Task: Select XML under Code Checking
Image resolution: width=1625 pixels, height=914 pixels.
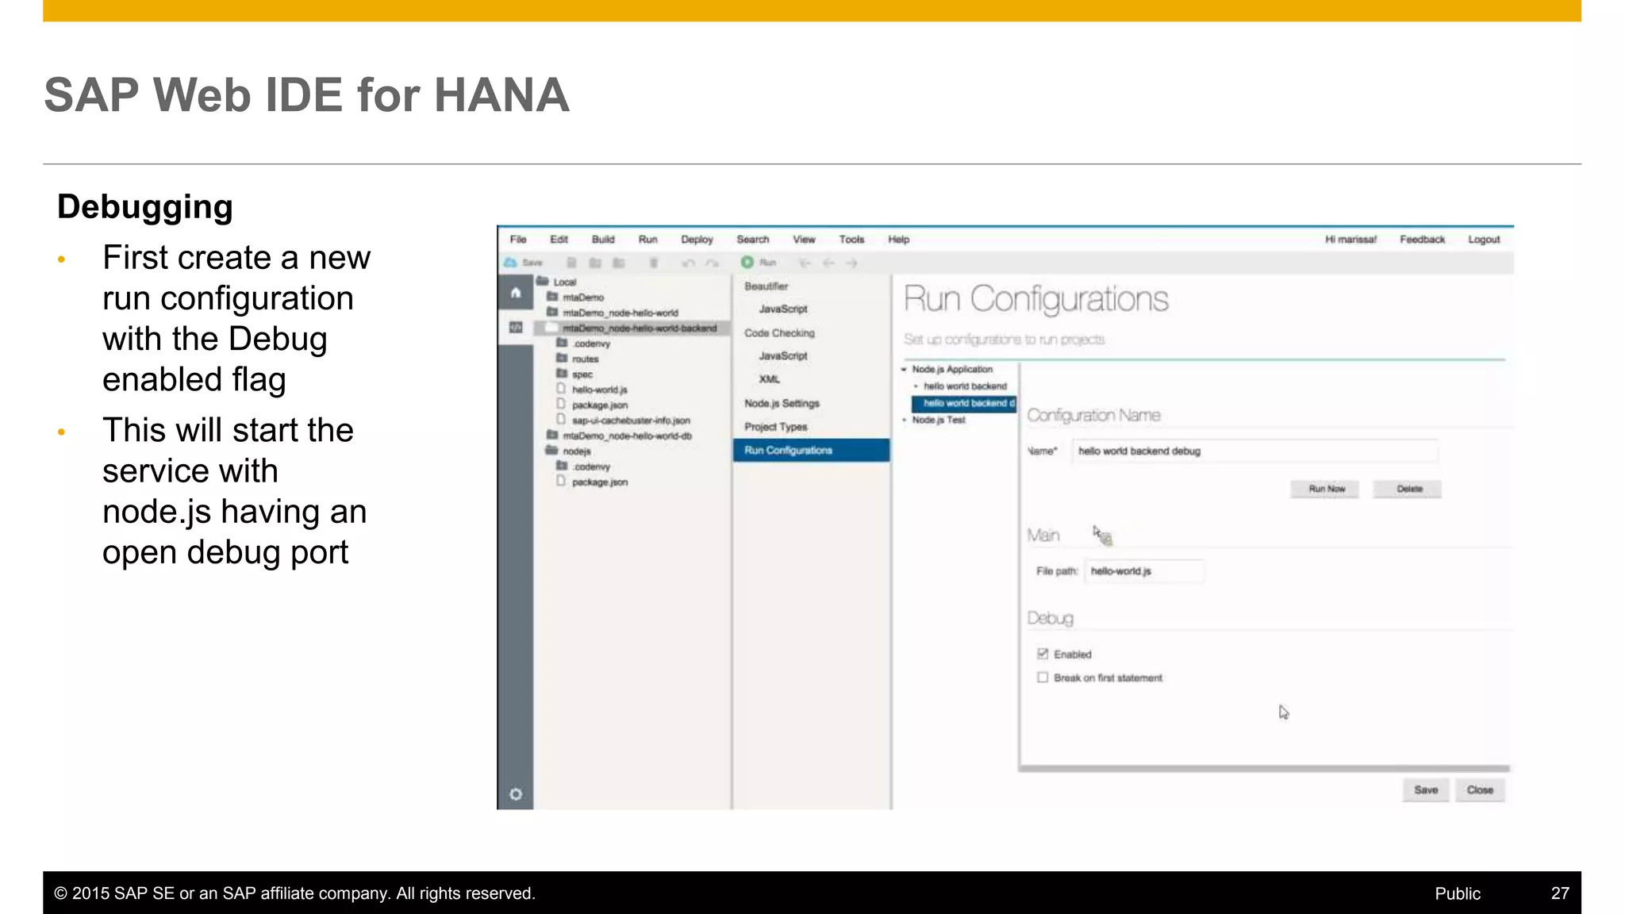Action: (x=769, y=379)
